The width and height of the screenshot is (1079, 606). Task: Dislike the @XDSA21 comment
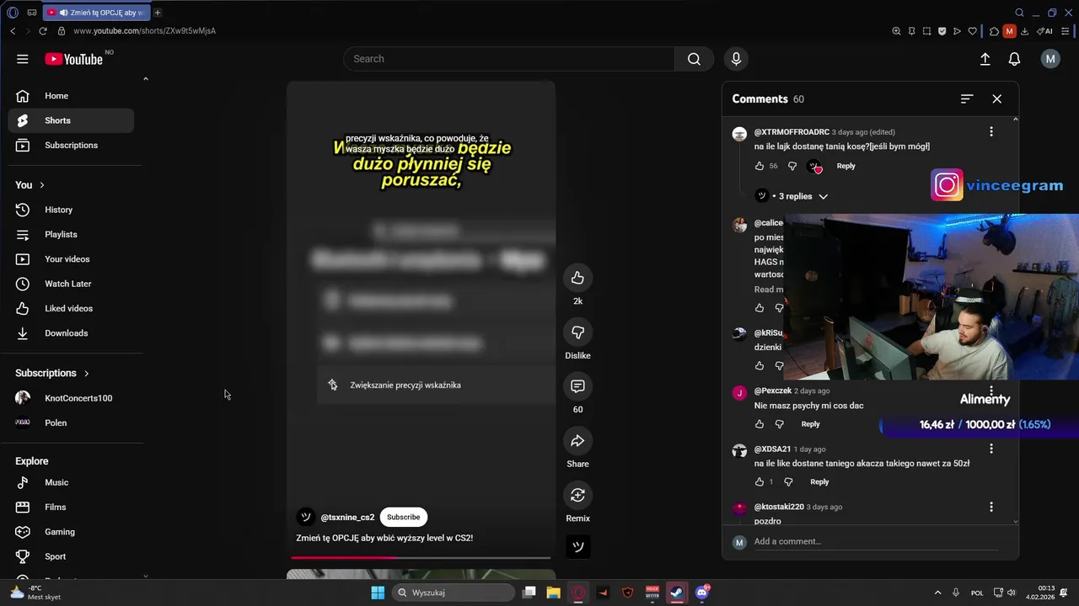pyautogui.click(x=788, y=482)
